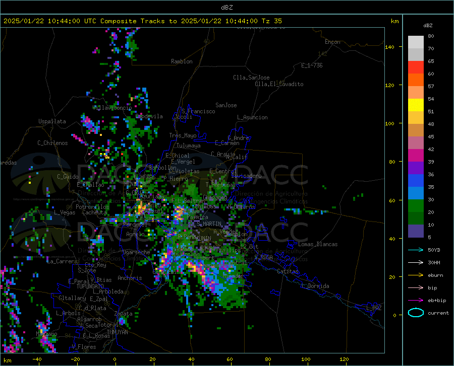Click the Potrerillos label
454x366 pixels.
point(92,207)
